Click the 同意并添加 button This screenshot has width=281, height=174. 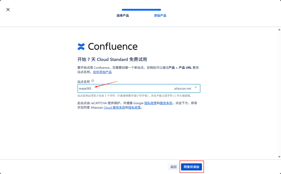point(191,167)
